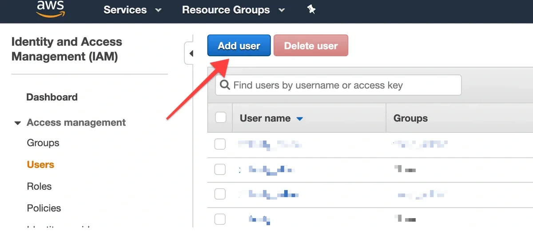Click the Identity and Access Management heading

pyautogui.click(x=67, y=49)
